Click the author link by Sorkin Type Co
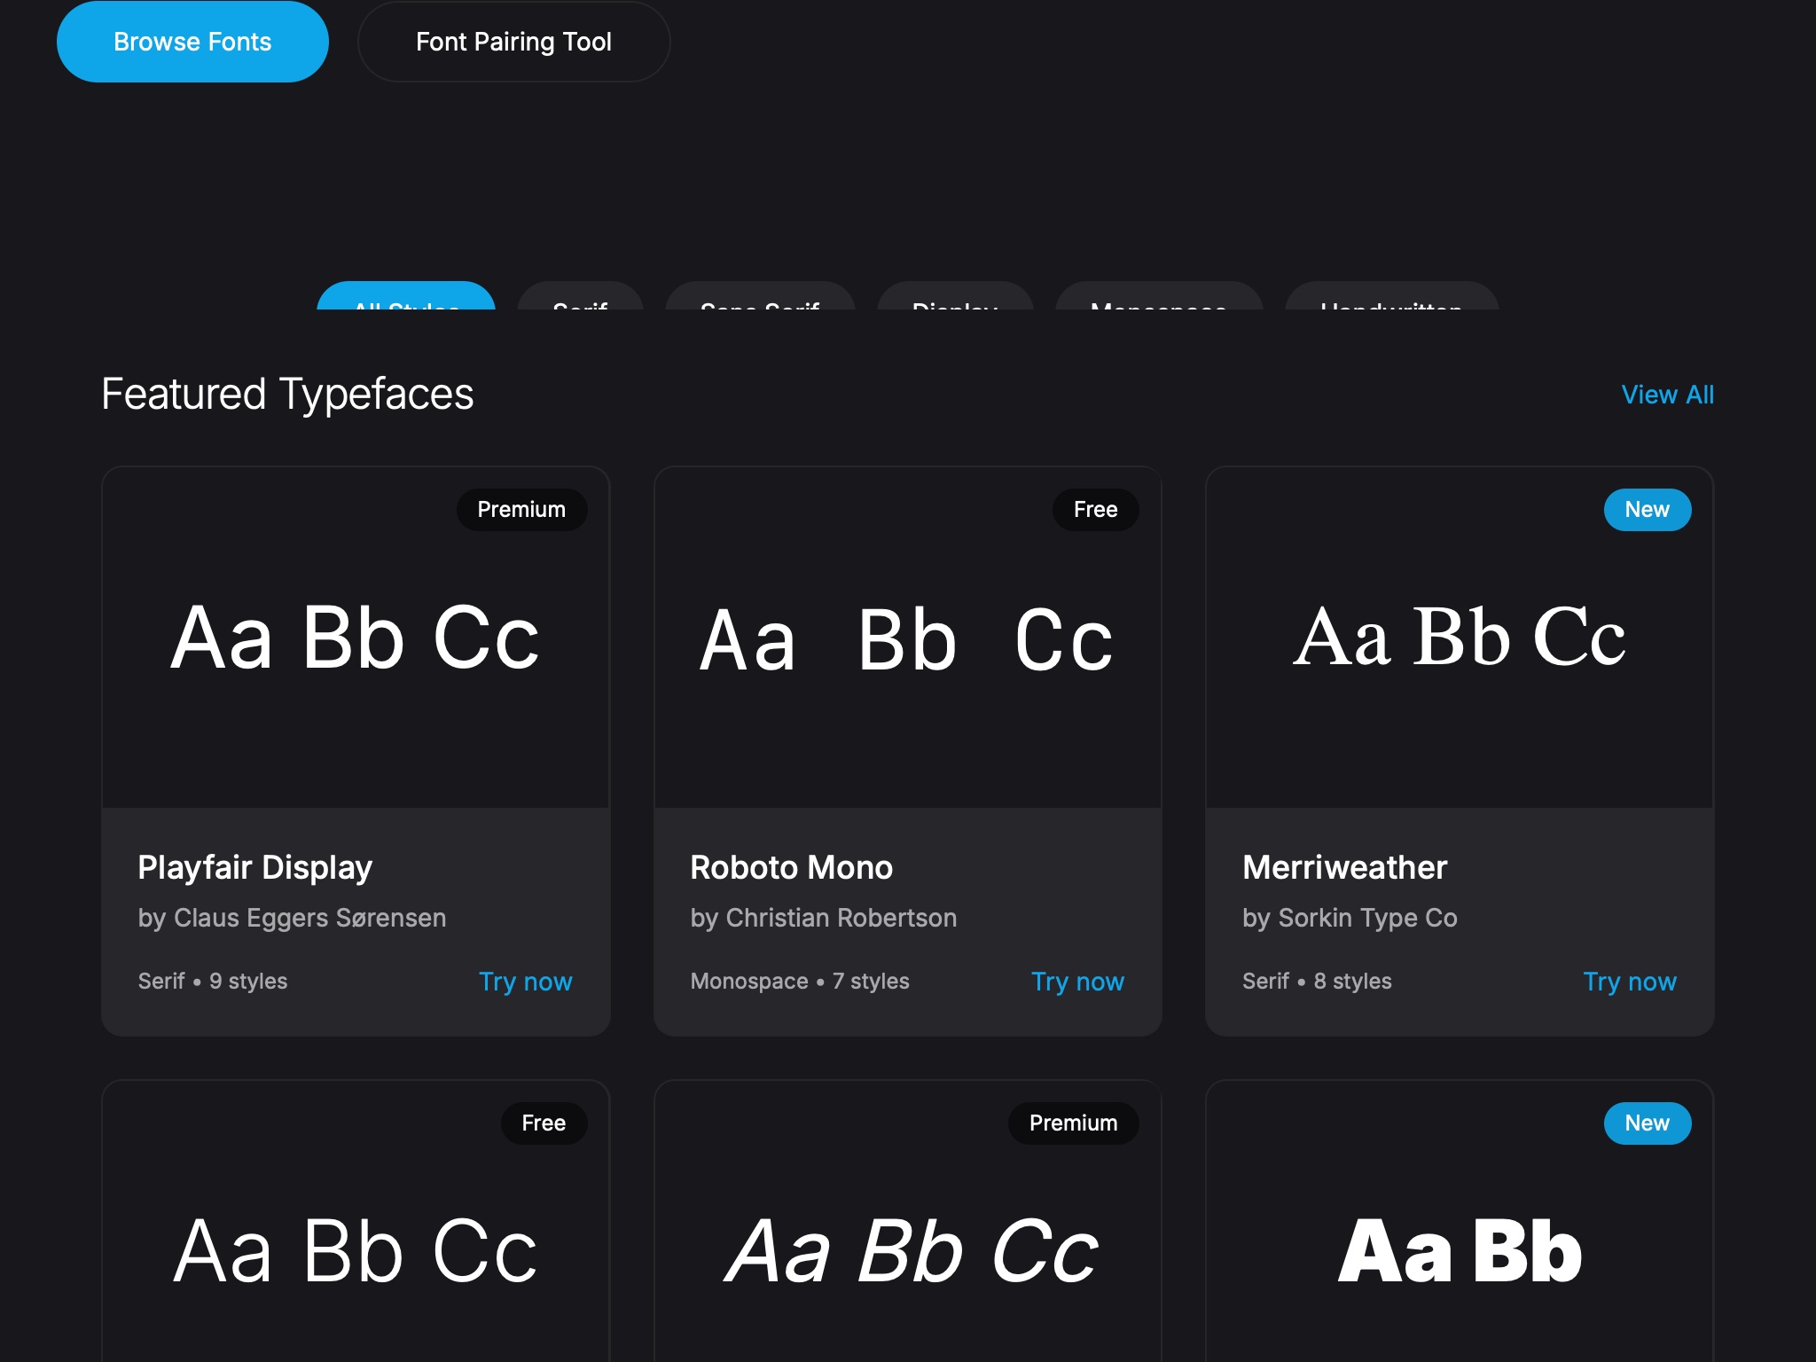The width and height of the screenshot is (1816, 1362). click(x=1350, y=918)
